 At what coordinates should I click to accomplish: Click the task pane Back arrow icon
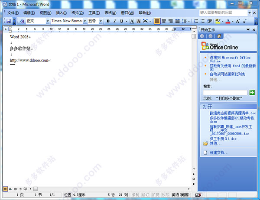coord(202,36)
